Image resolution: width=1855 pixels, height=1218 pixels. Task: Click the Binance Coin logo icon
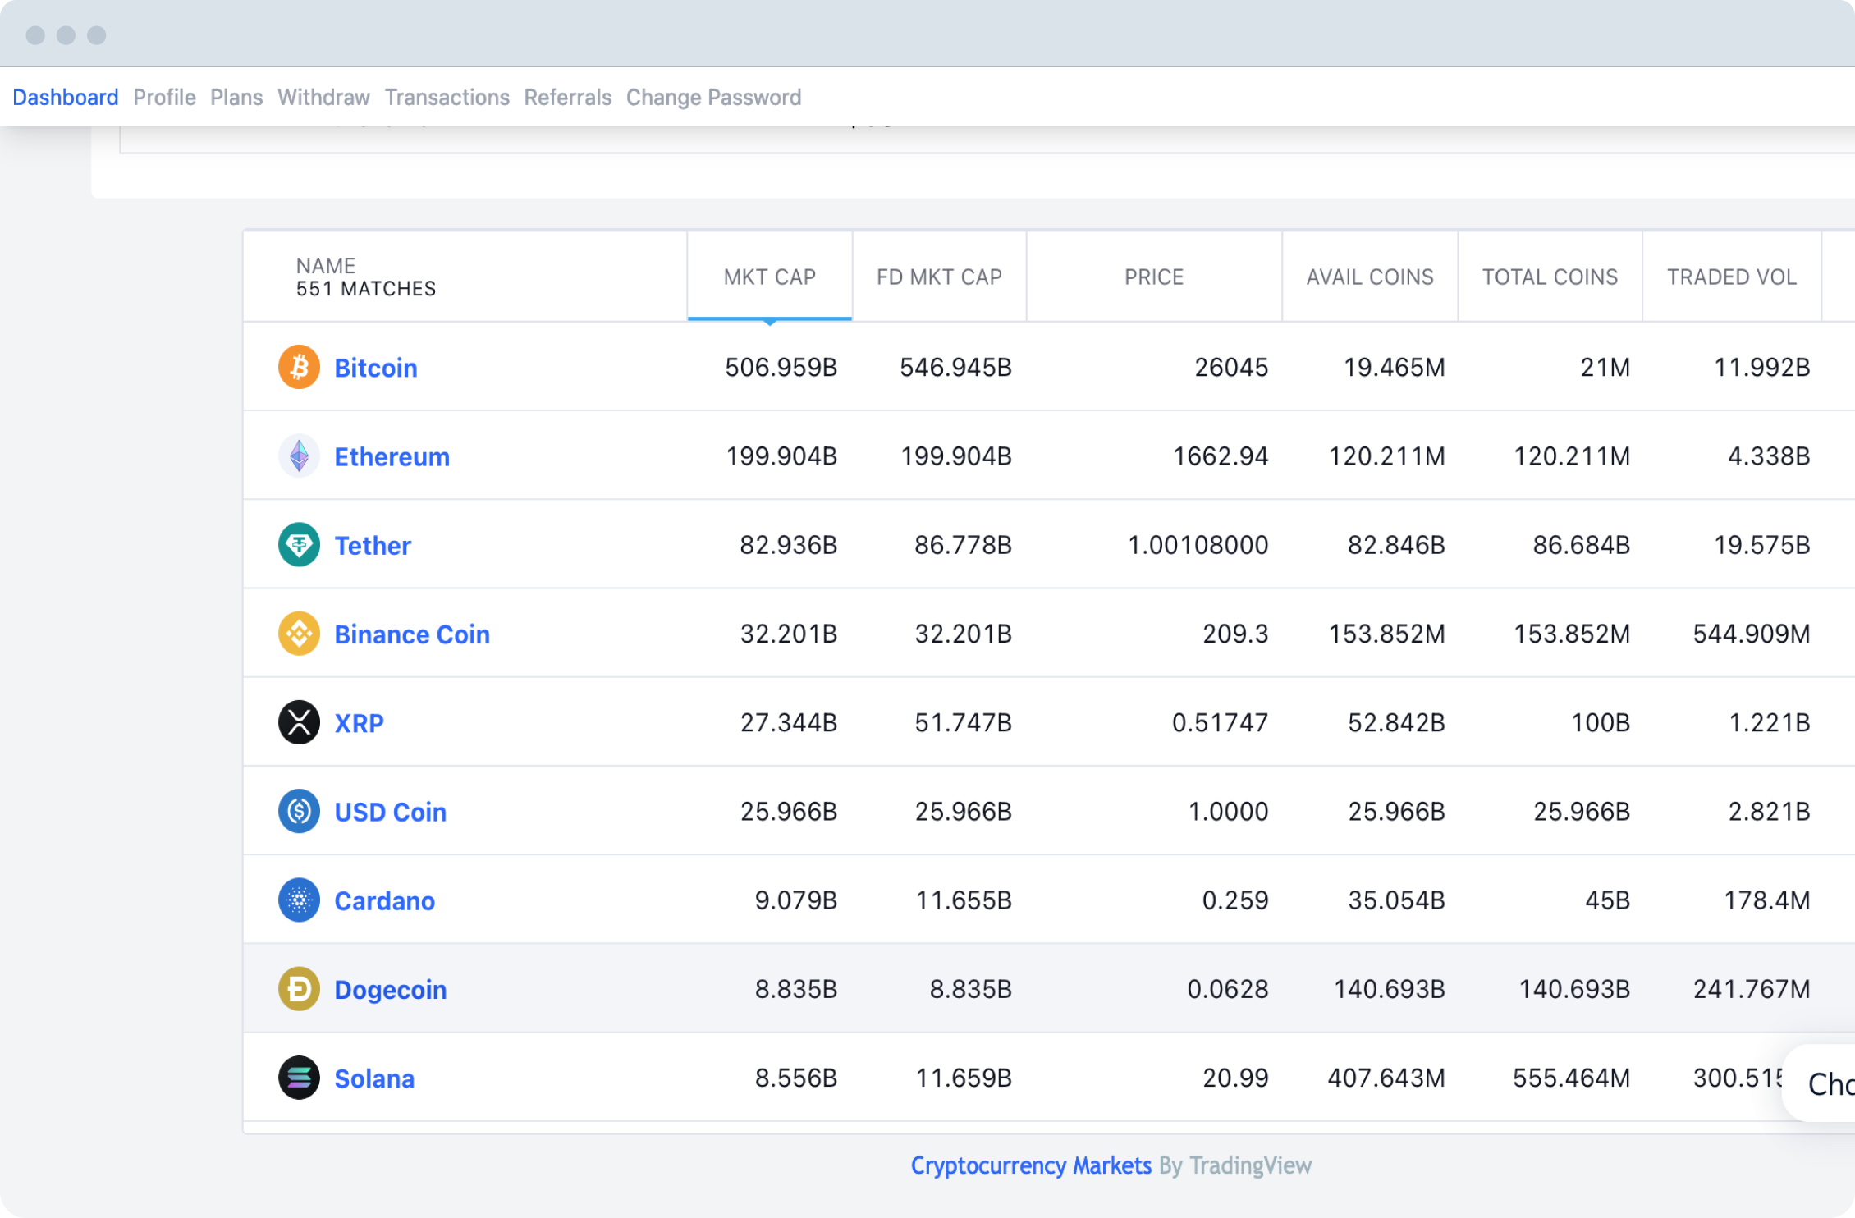[x=299, y=634]
